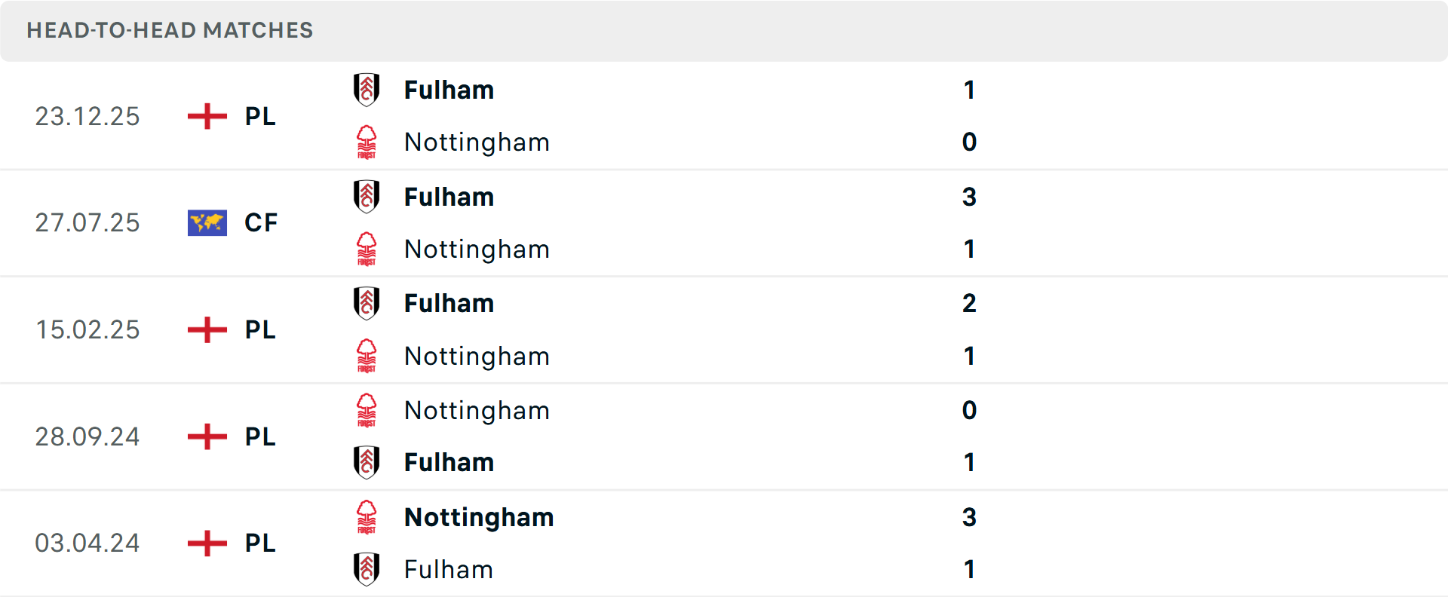Click world map flag beside CF
This screenshot has height=597, width=1448.
[207, 223]
